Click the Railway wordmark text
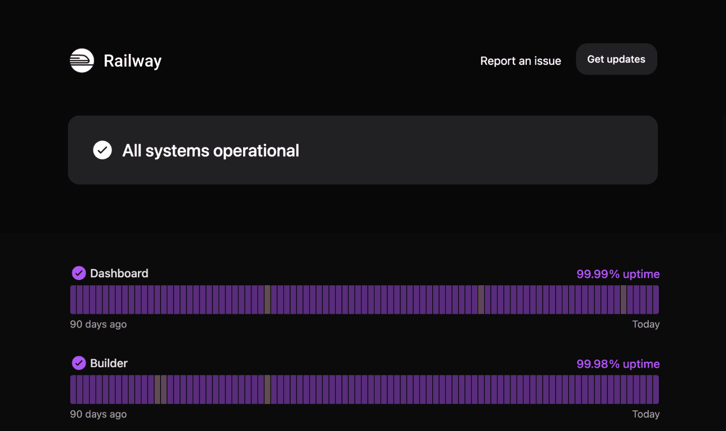 (132, 60)
